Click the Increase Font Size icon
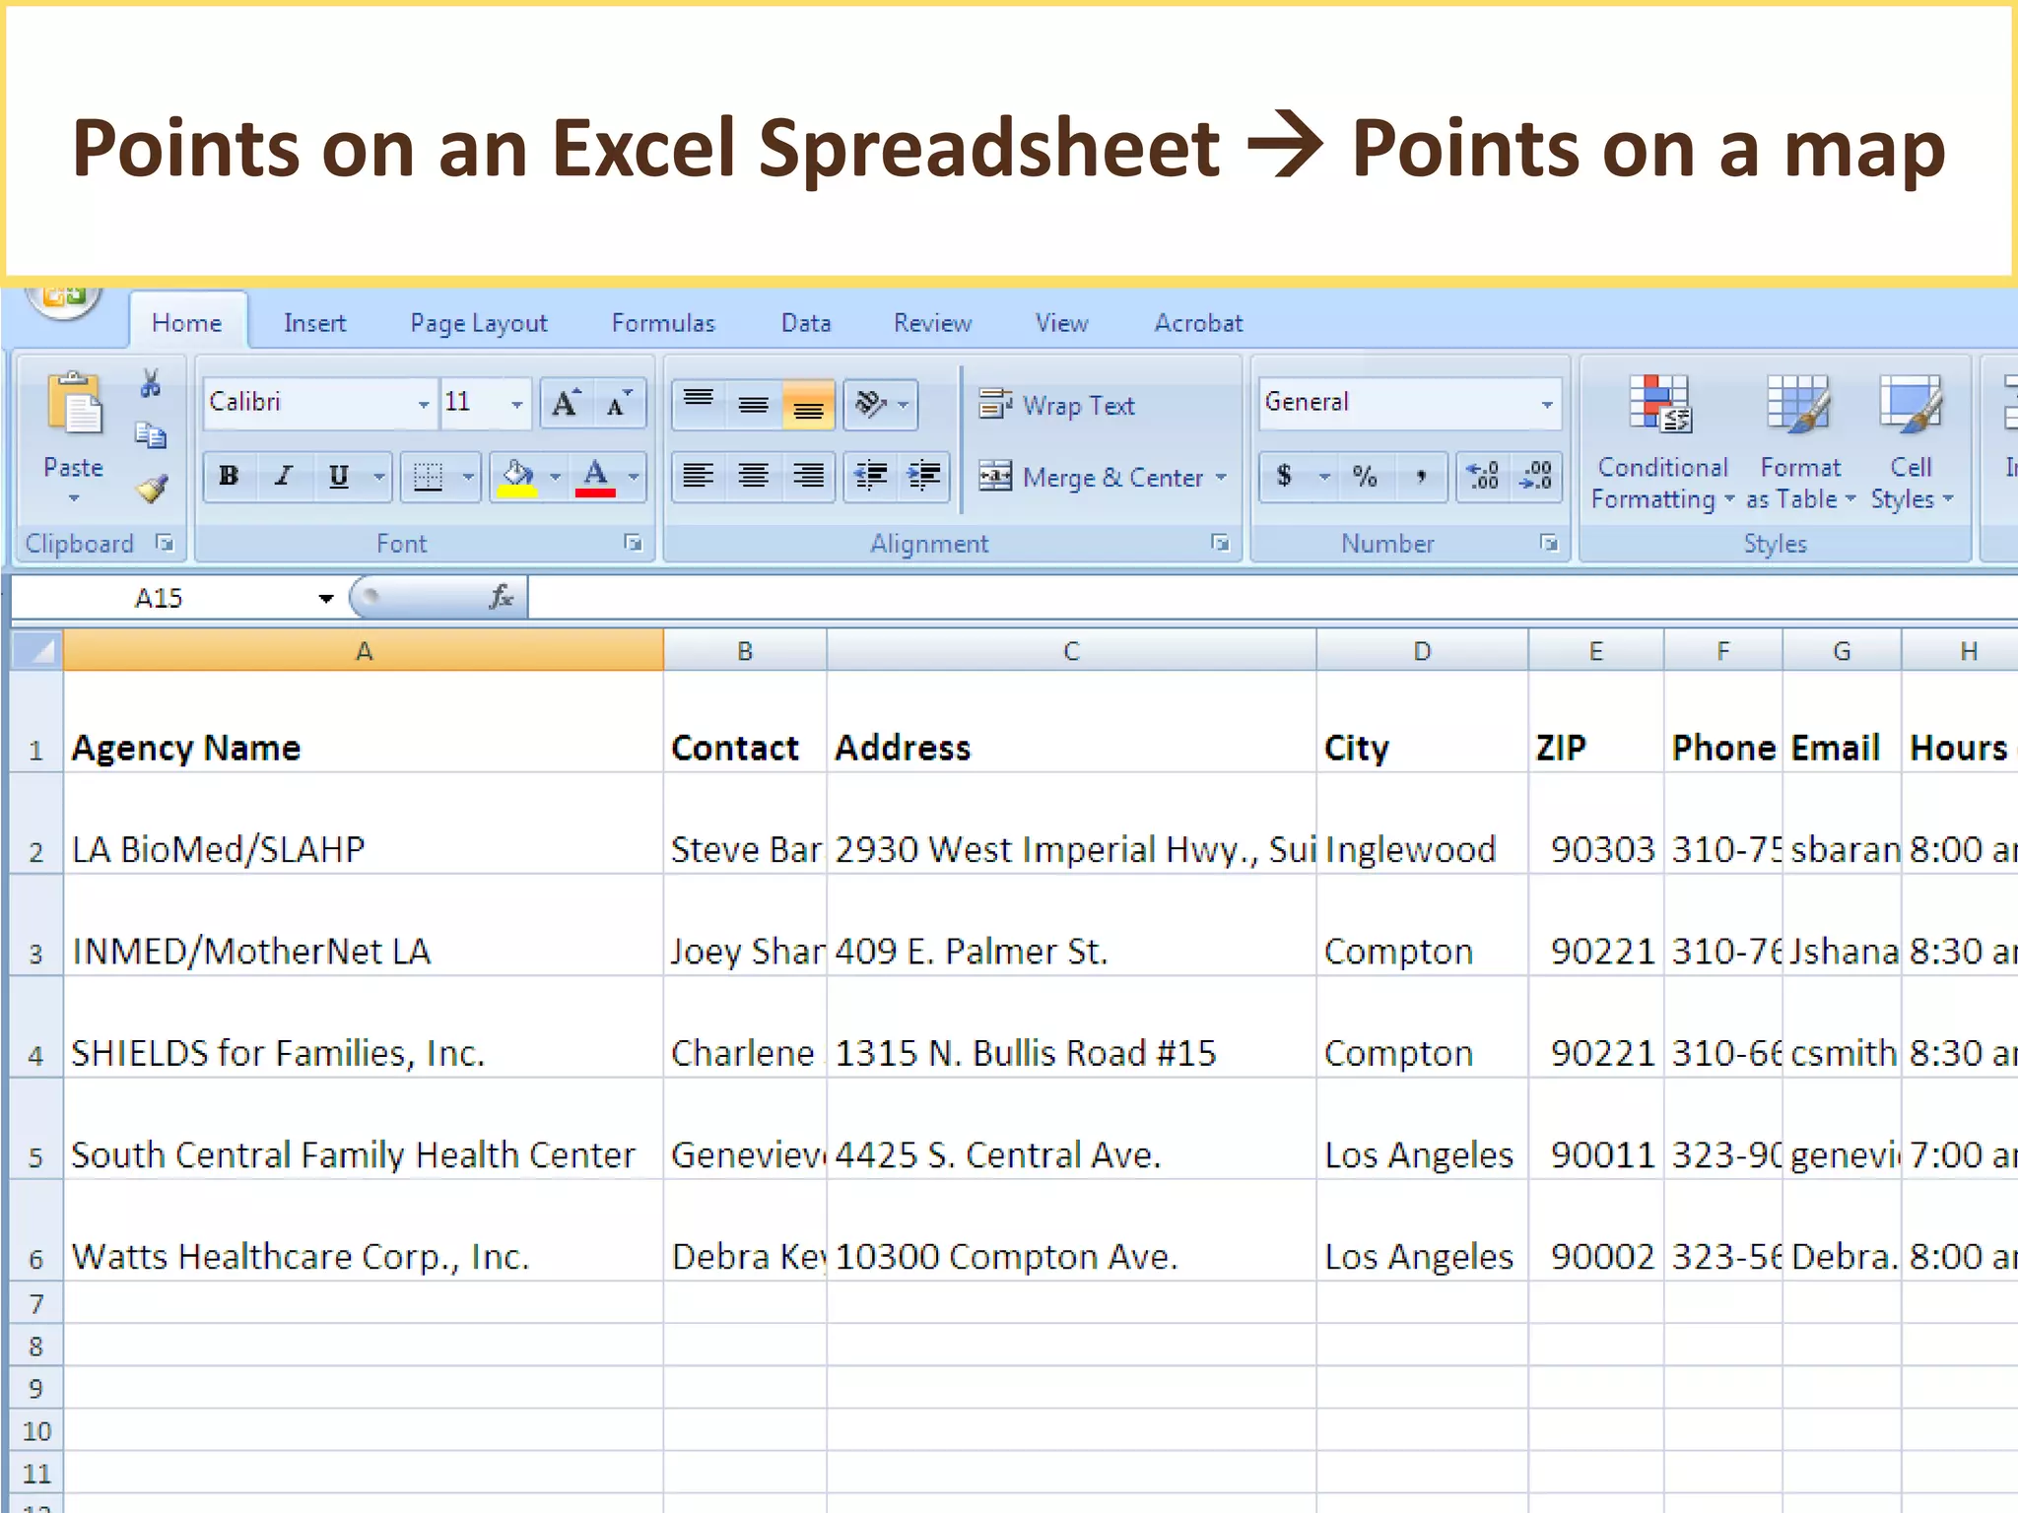The width and height of the screenshot is (2018, 1513). (567, 403)
